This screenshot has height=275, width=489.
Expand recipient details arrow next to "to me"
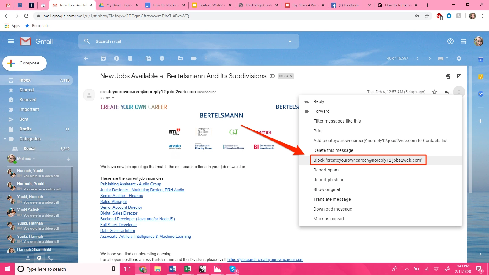(x=113, y=98)
